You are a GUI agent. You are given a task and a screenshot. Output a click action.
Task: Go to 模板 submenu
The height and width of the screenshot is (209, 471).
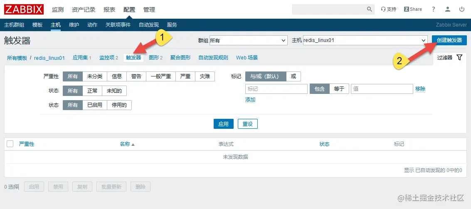pos(37,25)
